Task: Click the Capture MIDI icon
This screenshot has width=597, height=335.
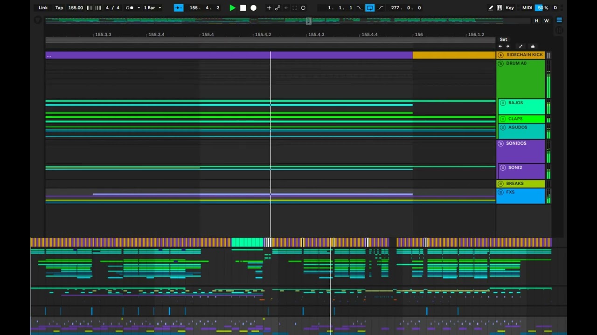Action: [294, 8]
